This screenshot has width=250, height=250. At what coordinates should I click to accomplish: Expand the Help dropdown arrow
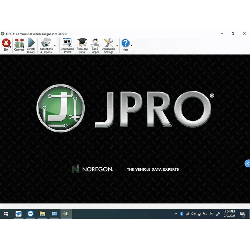pyautogui.click(x=131, y=45)
